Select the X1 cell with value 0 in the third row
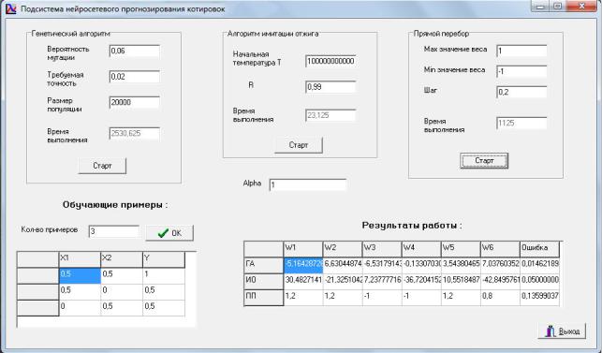Image resolution: width=602 pixels, height=353 pixels. [x=80, y=308]
